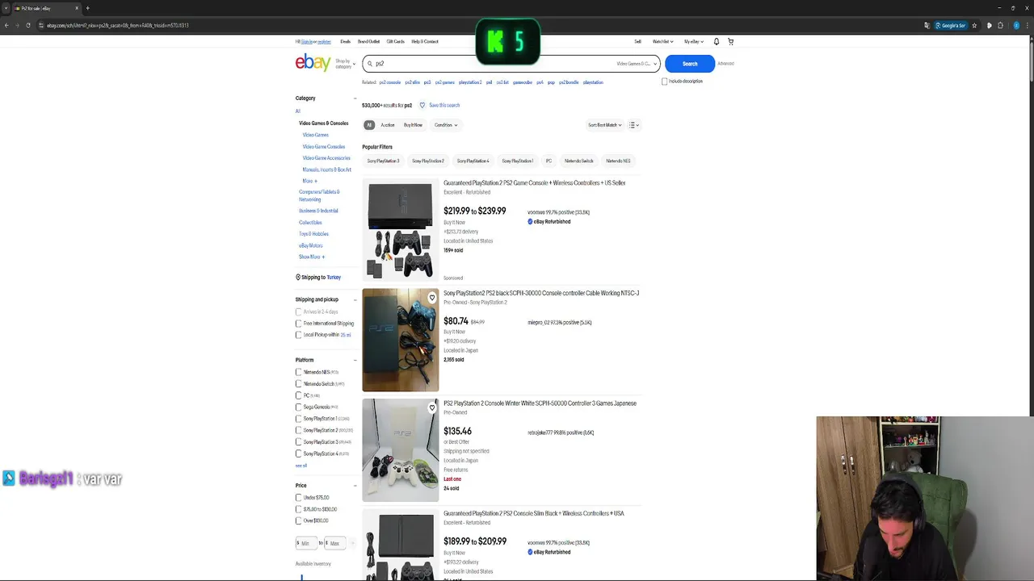The image size is (1034, 581).
Task: Open the Deals menu link
Action: tap(345, 41)
